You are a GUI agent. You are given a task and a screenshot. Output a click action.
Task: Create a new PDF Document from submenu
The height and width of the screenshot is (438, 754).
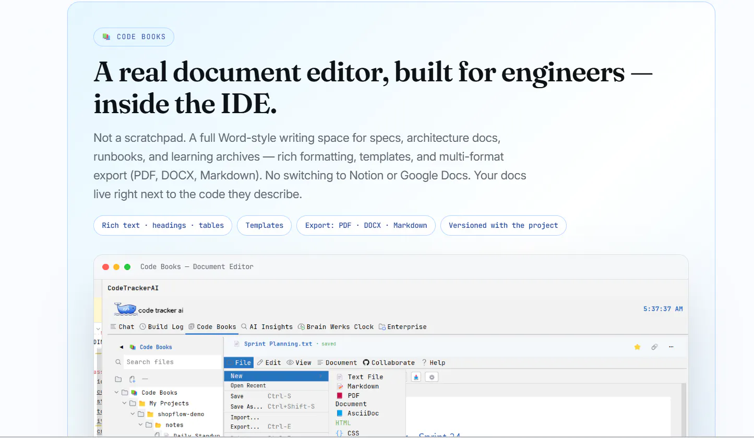[x=351, y=399]
